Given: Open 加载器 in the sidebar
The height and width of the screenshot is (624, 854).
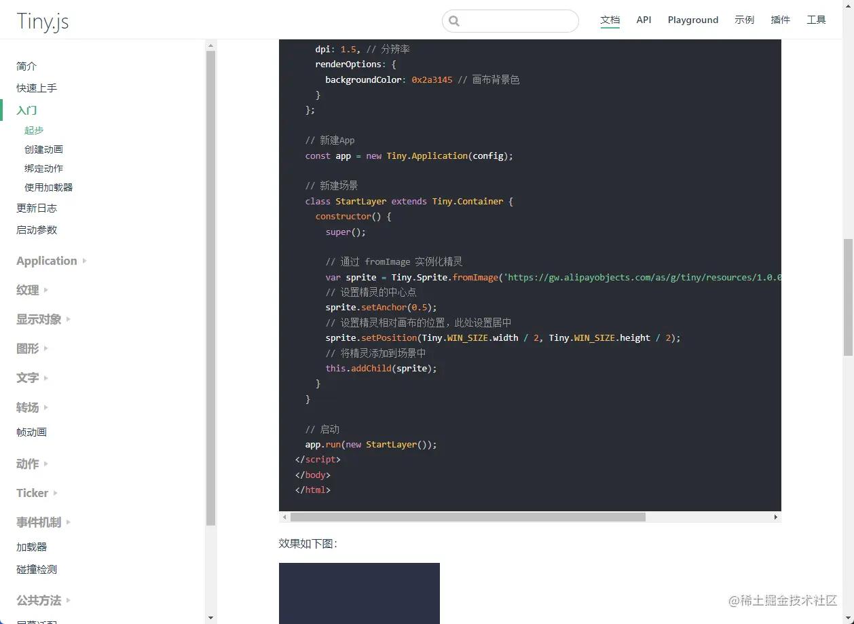Looking at the screenshot, I should (31, 547).
